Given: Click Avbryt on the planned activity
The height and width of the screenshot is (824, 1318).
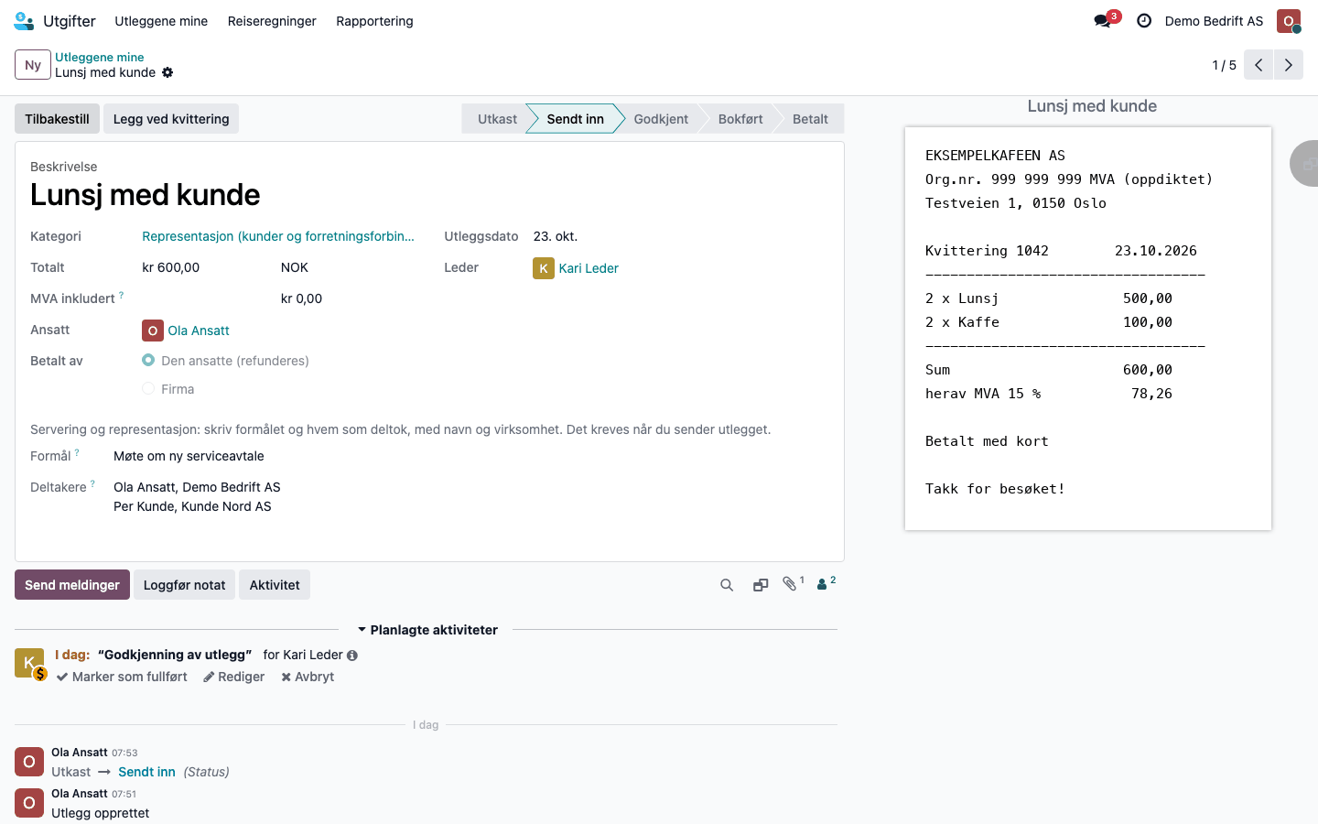Looking at the screenshot, I should pos(308,677).
